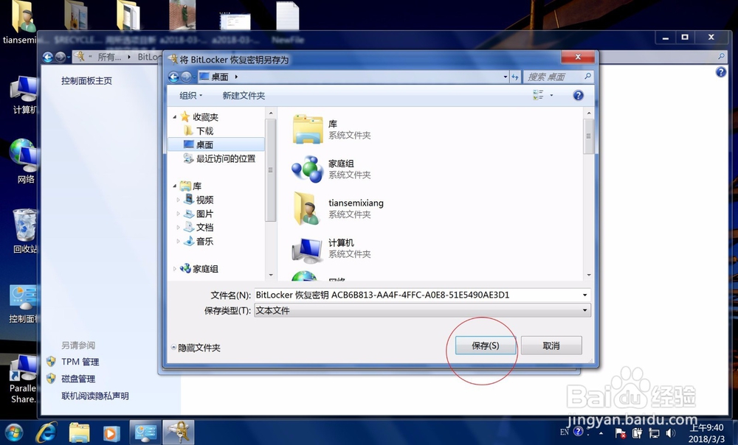The width and height of the screenshot is (738, 445).
Task: Click the Save (保存) button
Action: (x=486, y=346)
